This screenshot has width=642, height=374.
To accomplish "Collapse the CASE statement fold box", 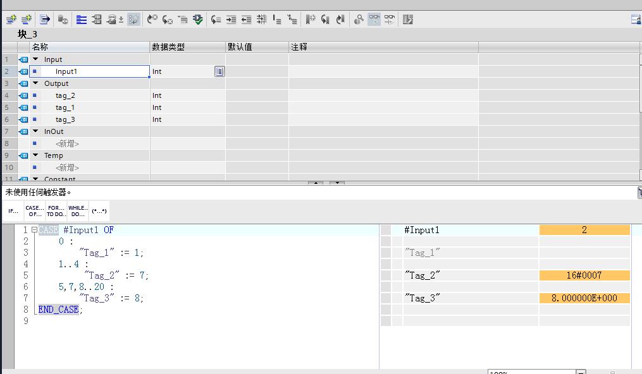I will pyautogui.click(x=34, y=230).
